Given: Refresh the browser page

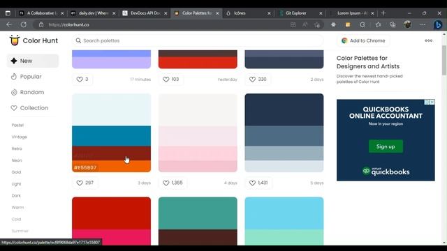Looking at the screenshot, I should 23,25.
